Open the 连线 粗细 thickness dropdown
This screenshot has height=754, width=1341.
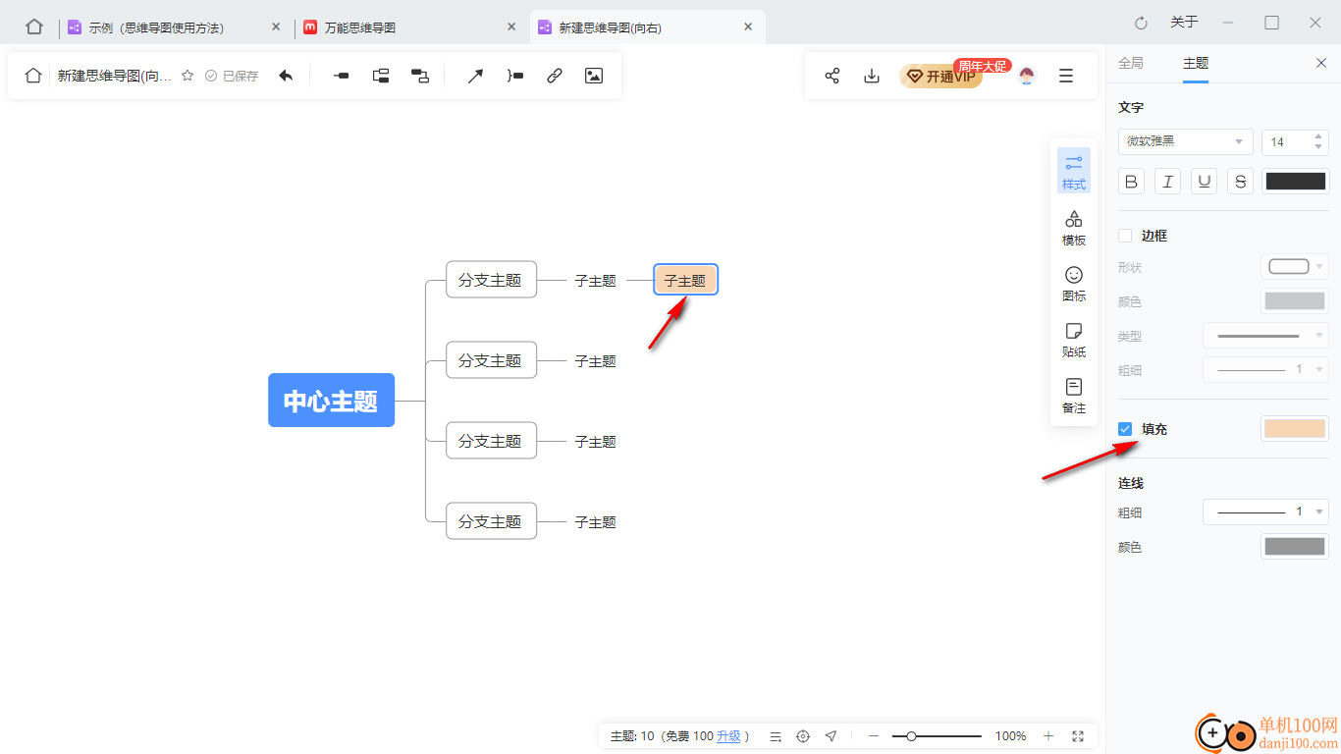pos(1265,512)
